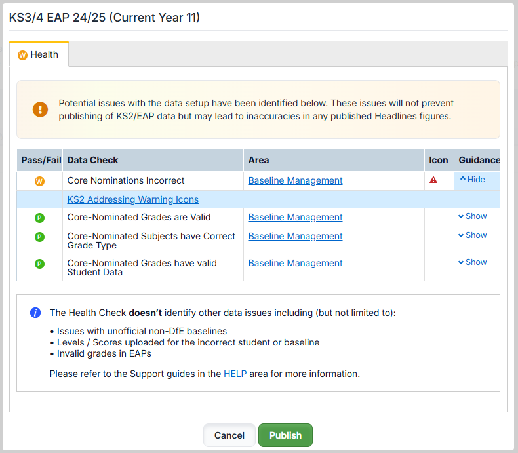Open KS2 Addressing Warning Icons guide
The width and height of the screenshot is (518, 453).
(x=133, y=199)
